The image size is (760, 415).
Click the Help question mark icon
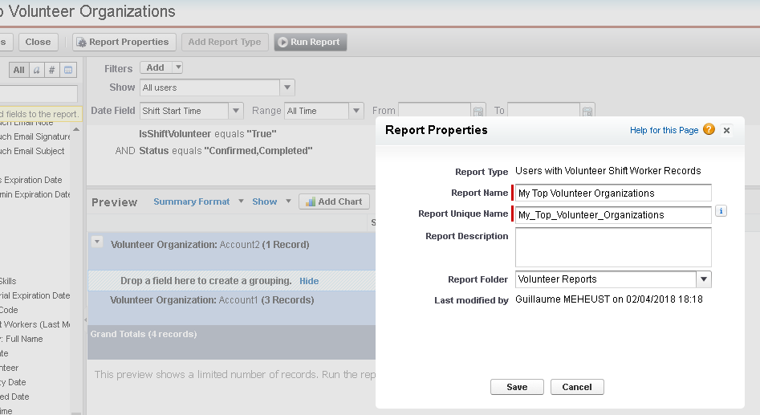click(709, 129)
